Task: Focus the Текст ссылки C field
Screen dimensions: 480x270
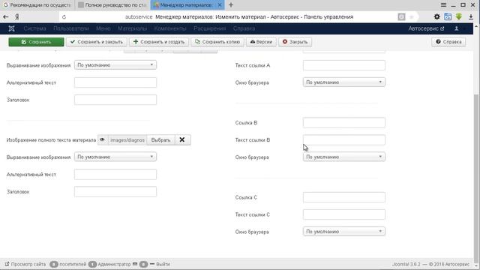Action: [x=344, y=214]
